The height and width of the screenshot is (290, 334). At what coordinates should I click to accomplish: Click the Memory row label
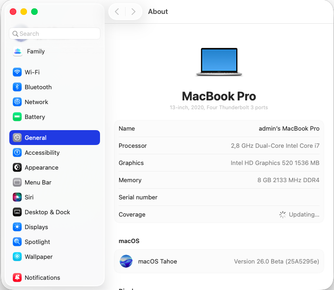pos(130,180)
